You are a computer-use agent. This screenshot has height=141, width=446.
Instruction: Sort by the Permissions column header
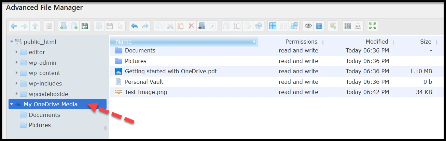[301, 42]
